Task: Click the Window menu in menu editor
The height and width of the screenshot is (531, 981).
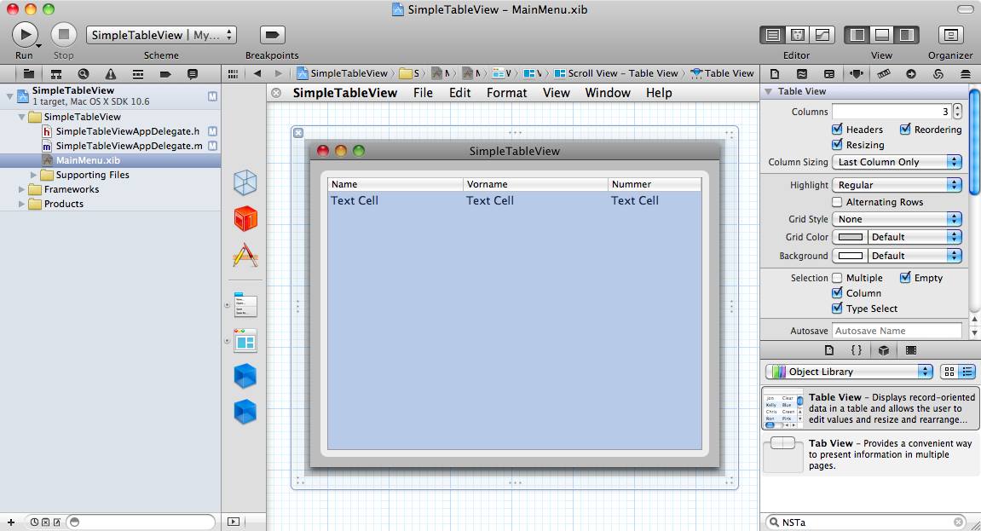Action: coord(607,93)
